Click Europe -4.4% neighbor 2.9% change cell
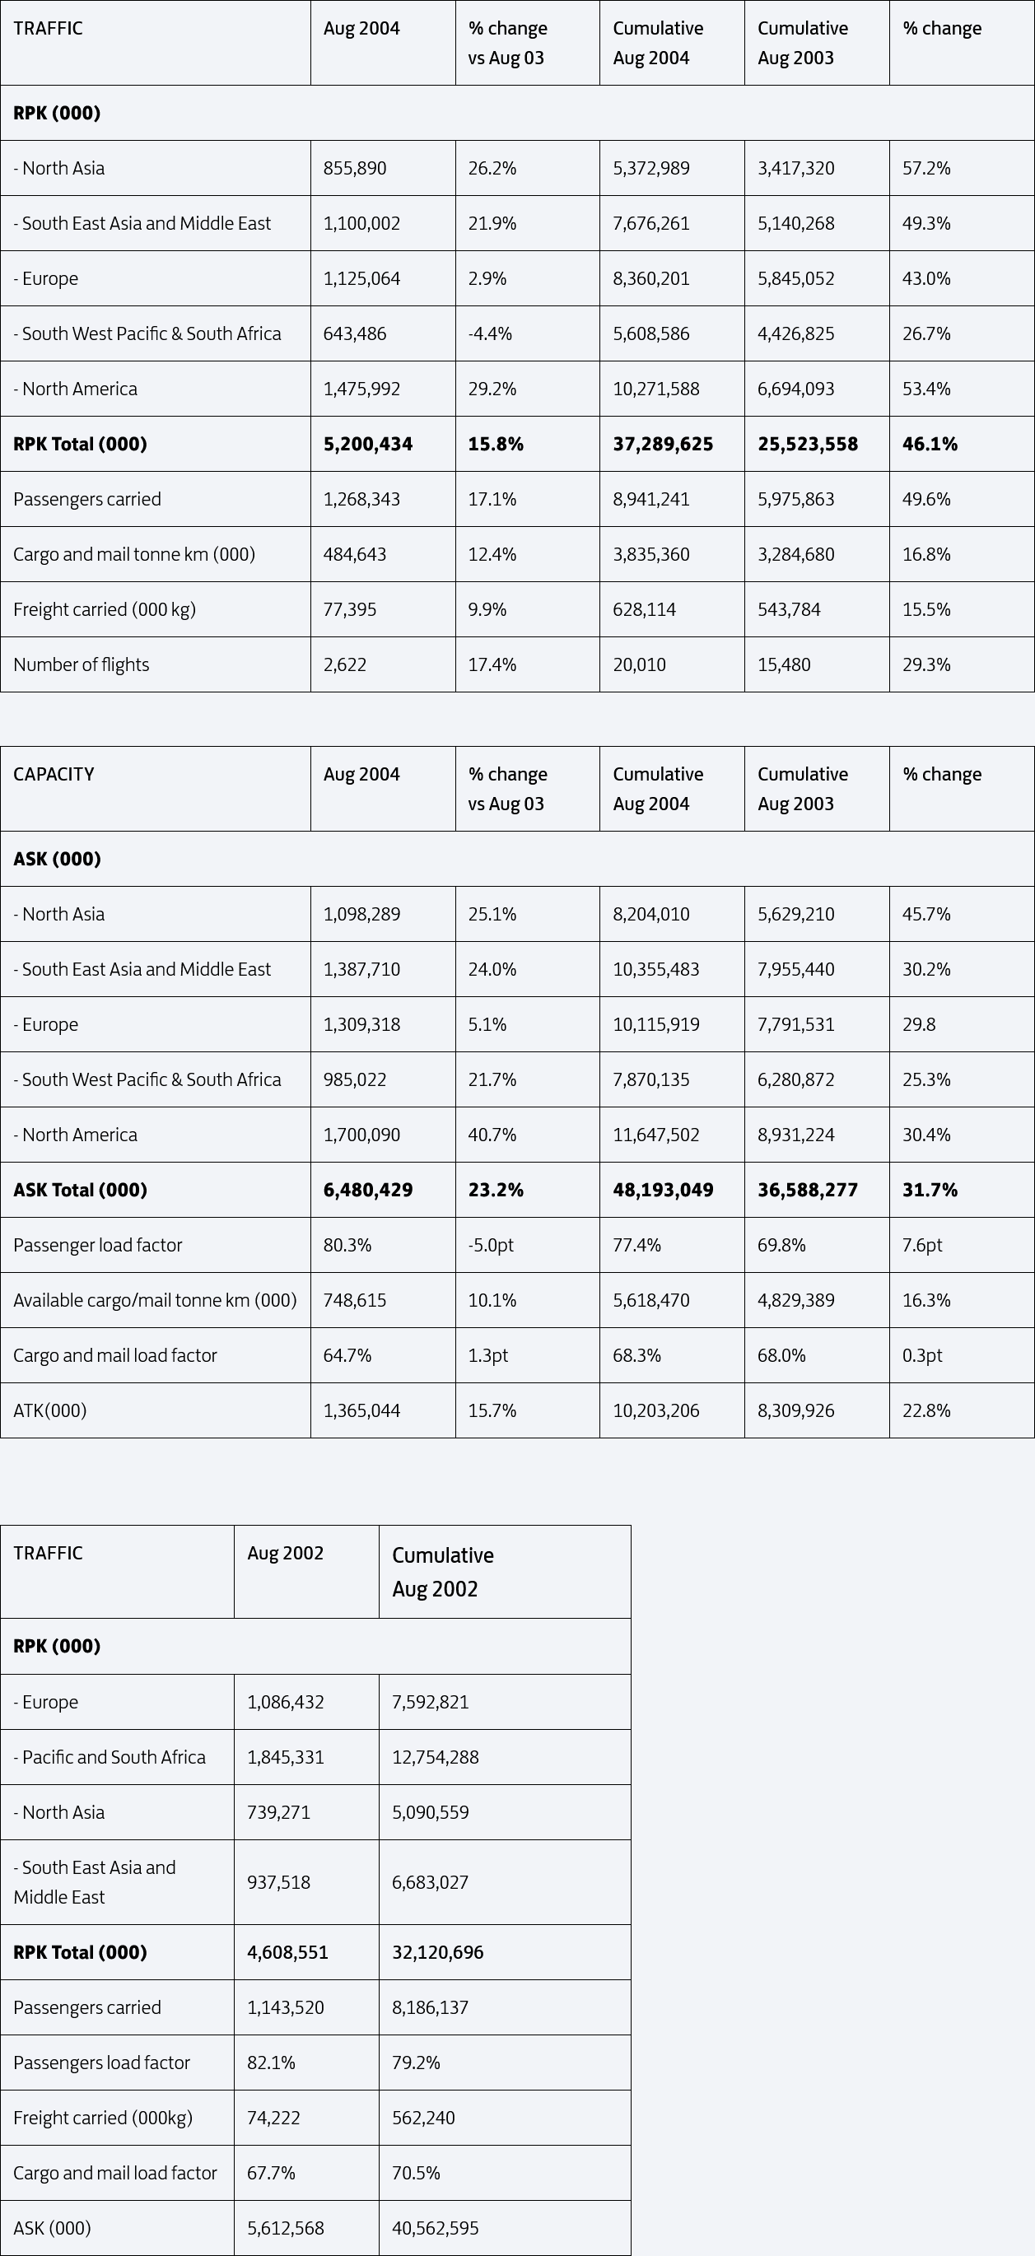Screen dimensions: 1035x2256 tap(527, 278)
